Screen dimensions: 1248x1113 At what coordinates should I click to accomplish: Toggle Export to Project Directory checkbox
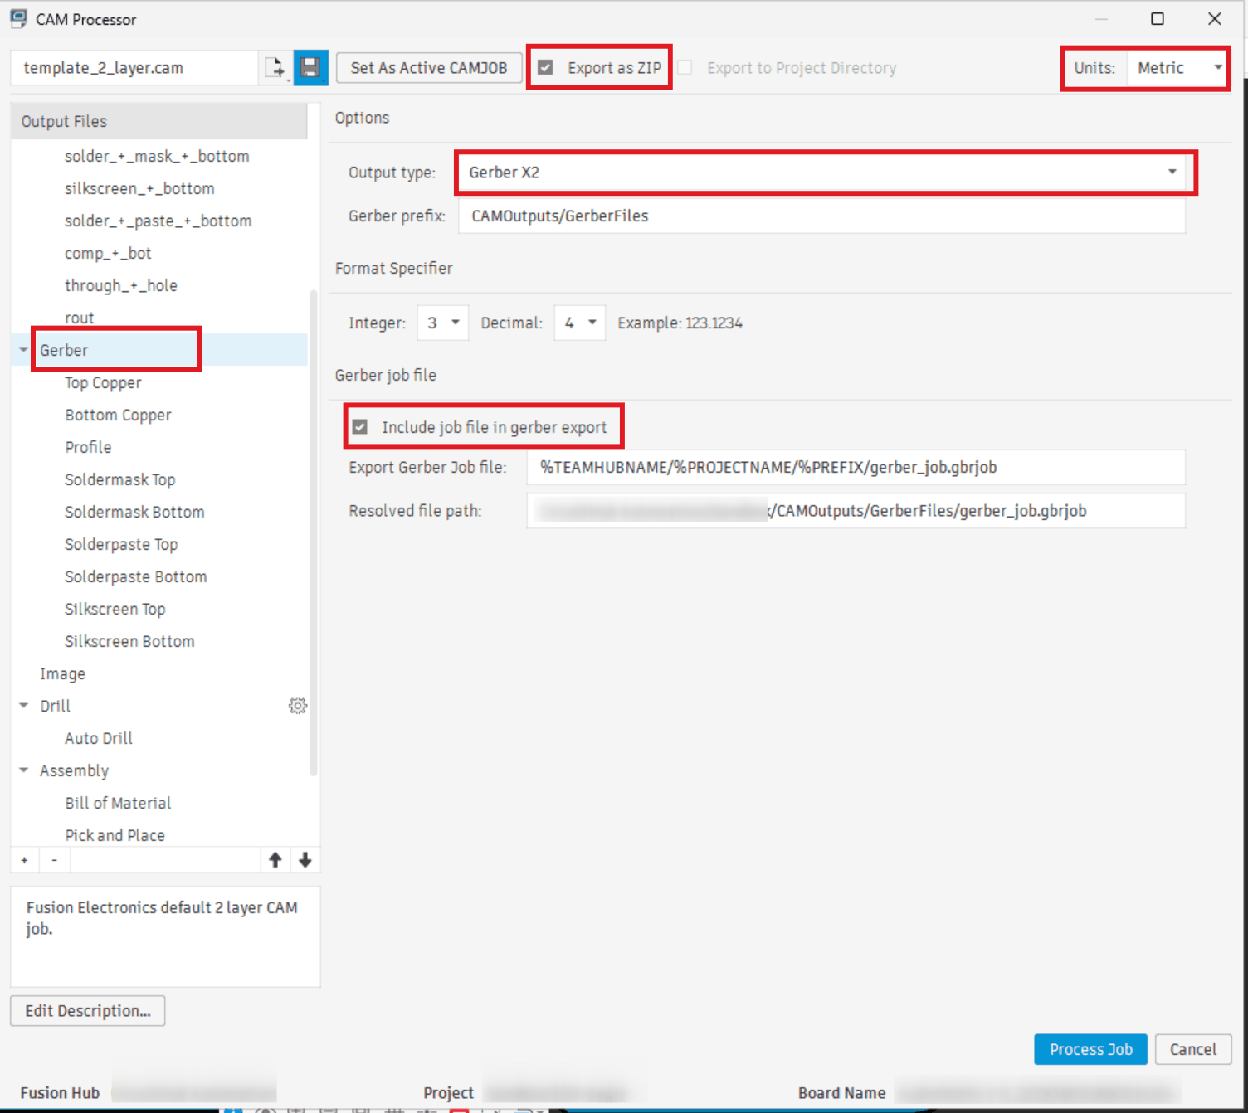685,68
